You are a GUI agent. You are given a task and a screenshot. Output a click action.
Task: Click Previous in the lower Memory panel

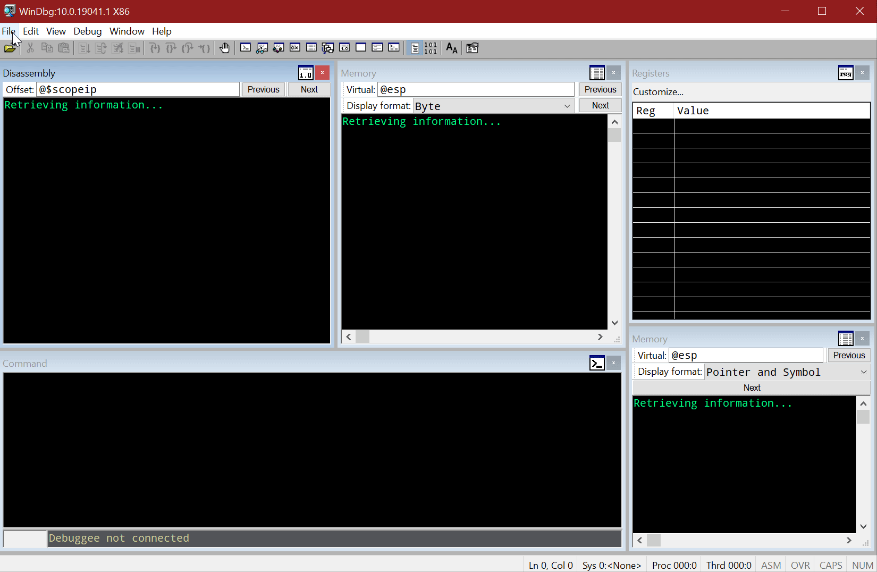click(849, 355)
